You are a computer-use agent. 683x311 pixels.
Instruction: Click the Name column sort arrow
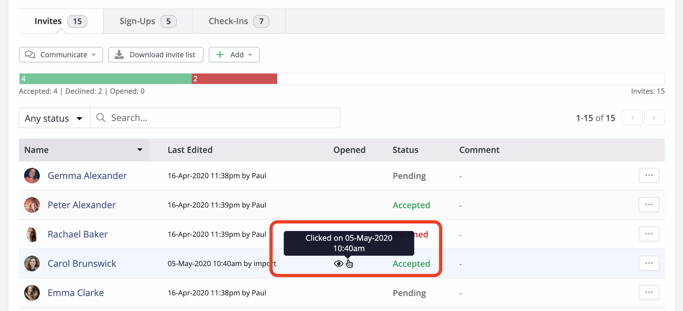click(x=140, y=150)
